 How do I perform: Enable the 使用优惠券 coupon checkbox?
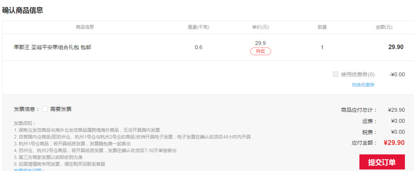[336, 74]
